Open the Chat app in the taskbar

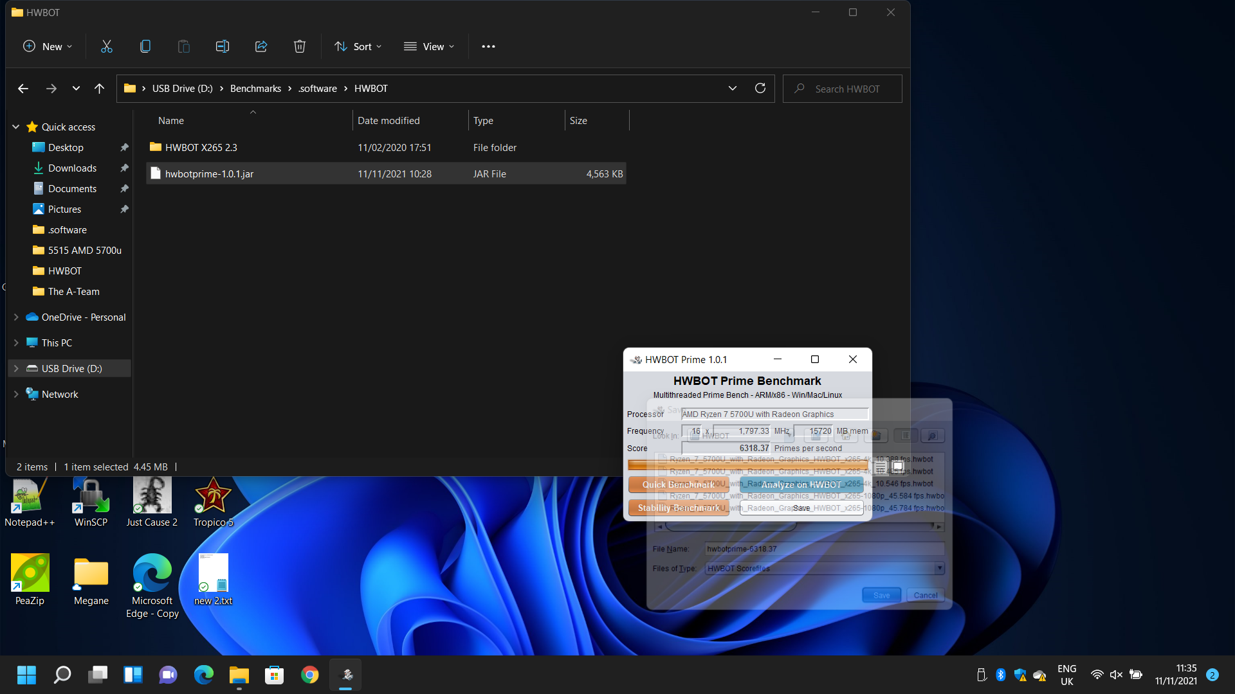pos(169,675)
